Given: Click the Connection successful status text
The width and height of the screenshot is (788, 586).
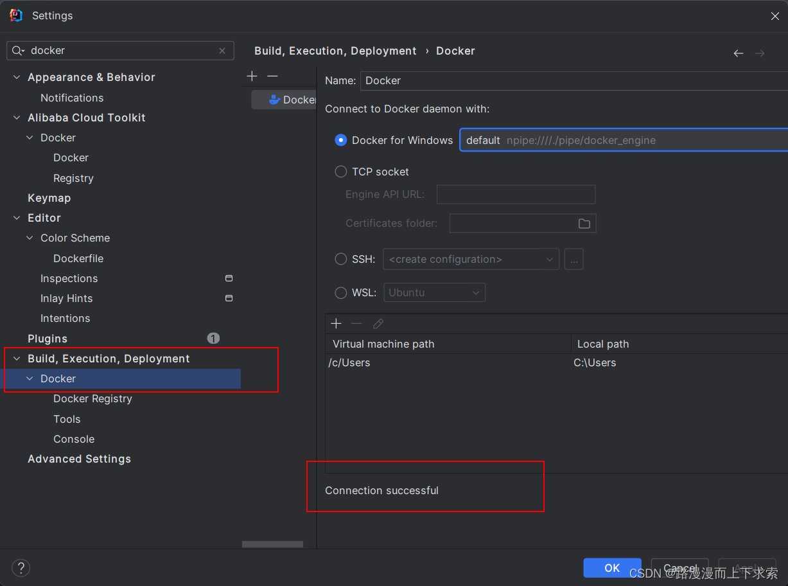Looking at the screenshot, I should [381, 490].
